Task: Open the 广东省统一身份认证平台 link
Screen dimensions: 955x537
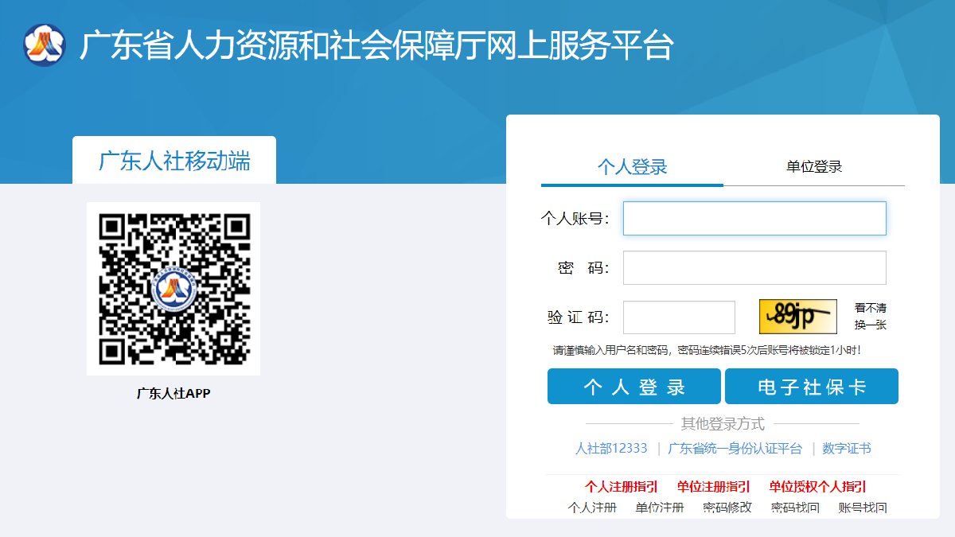Action: (x=735, y=448)
